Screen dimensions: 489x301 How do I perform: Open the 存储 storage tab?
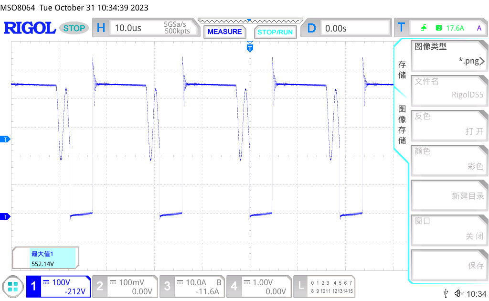pyautogui.click(x=402, y=70)
